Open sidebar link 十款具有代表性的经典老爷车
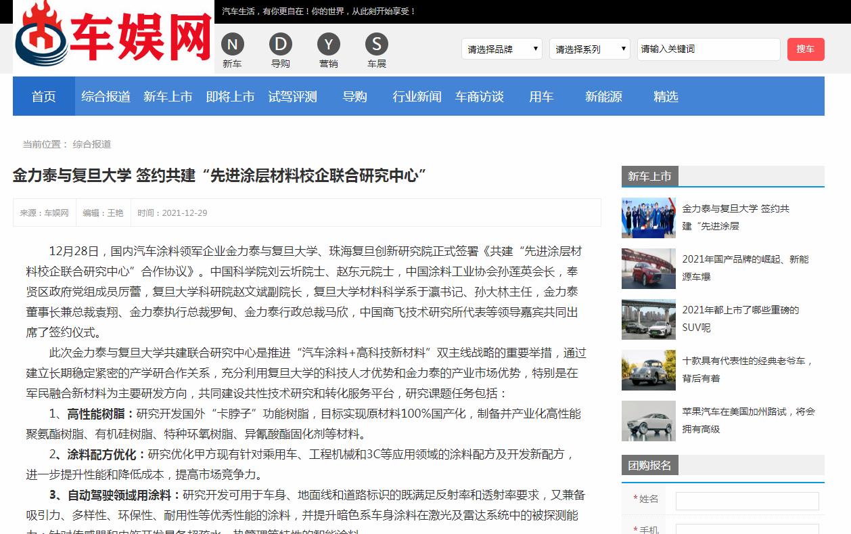This screenshot has height=534, width=851. point(747,370)
